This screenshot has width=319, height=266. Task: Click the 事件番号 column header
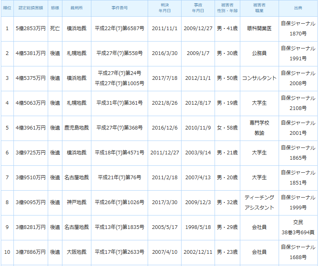[119, 8]
